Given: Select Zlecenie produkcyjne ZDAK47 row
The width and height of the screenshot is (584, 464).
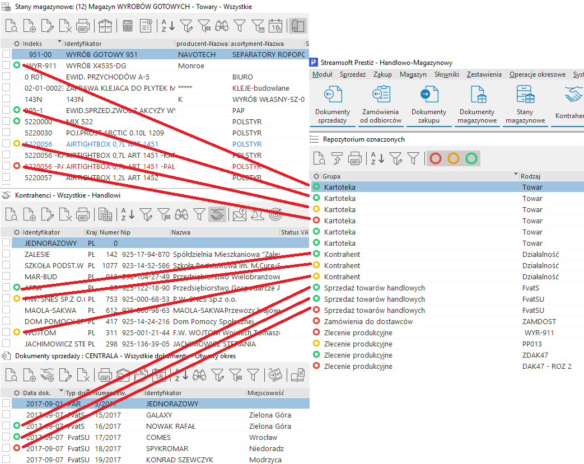Looking at the screenshot, I should [x=447, y=355].
